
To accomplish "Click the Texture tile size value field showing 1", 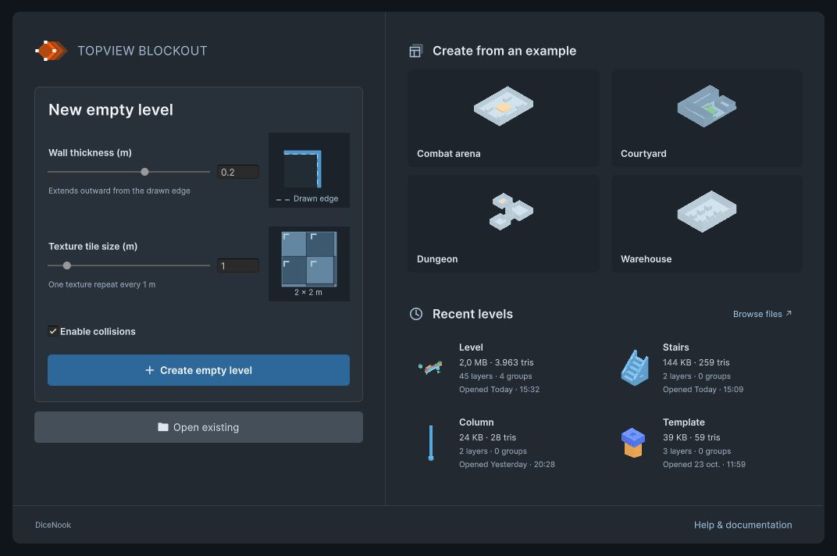I will pos(238,266).
